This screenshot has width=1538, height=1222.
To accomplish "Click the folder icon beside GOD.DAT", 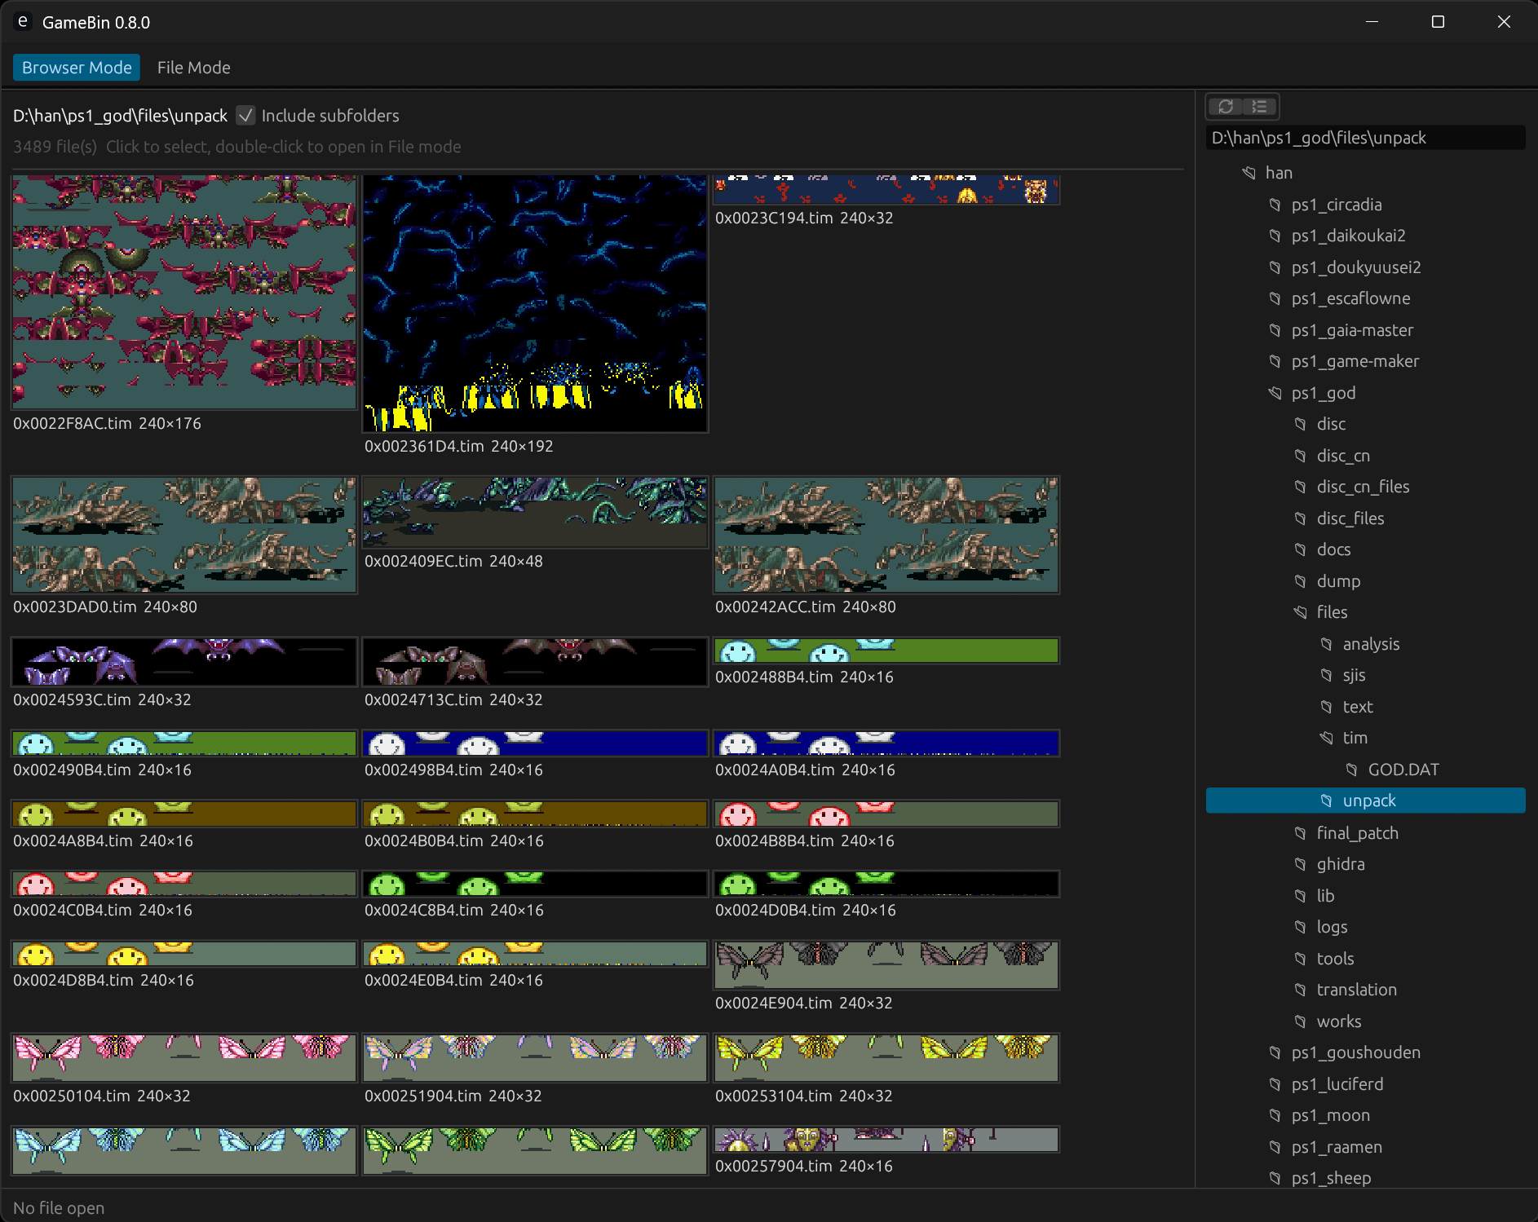I will [1351, 770].
